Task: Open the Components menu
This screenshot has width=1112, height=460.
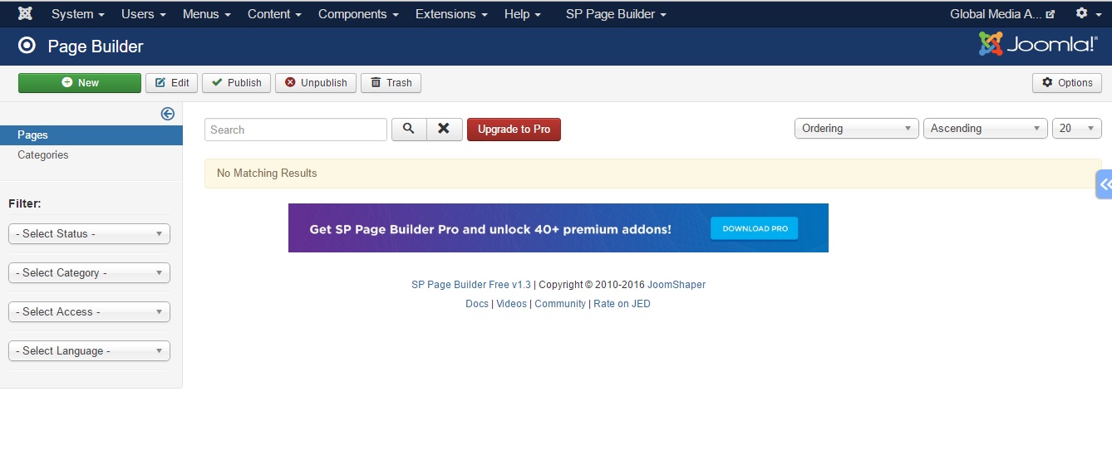Action: pos(358,14)
